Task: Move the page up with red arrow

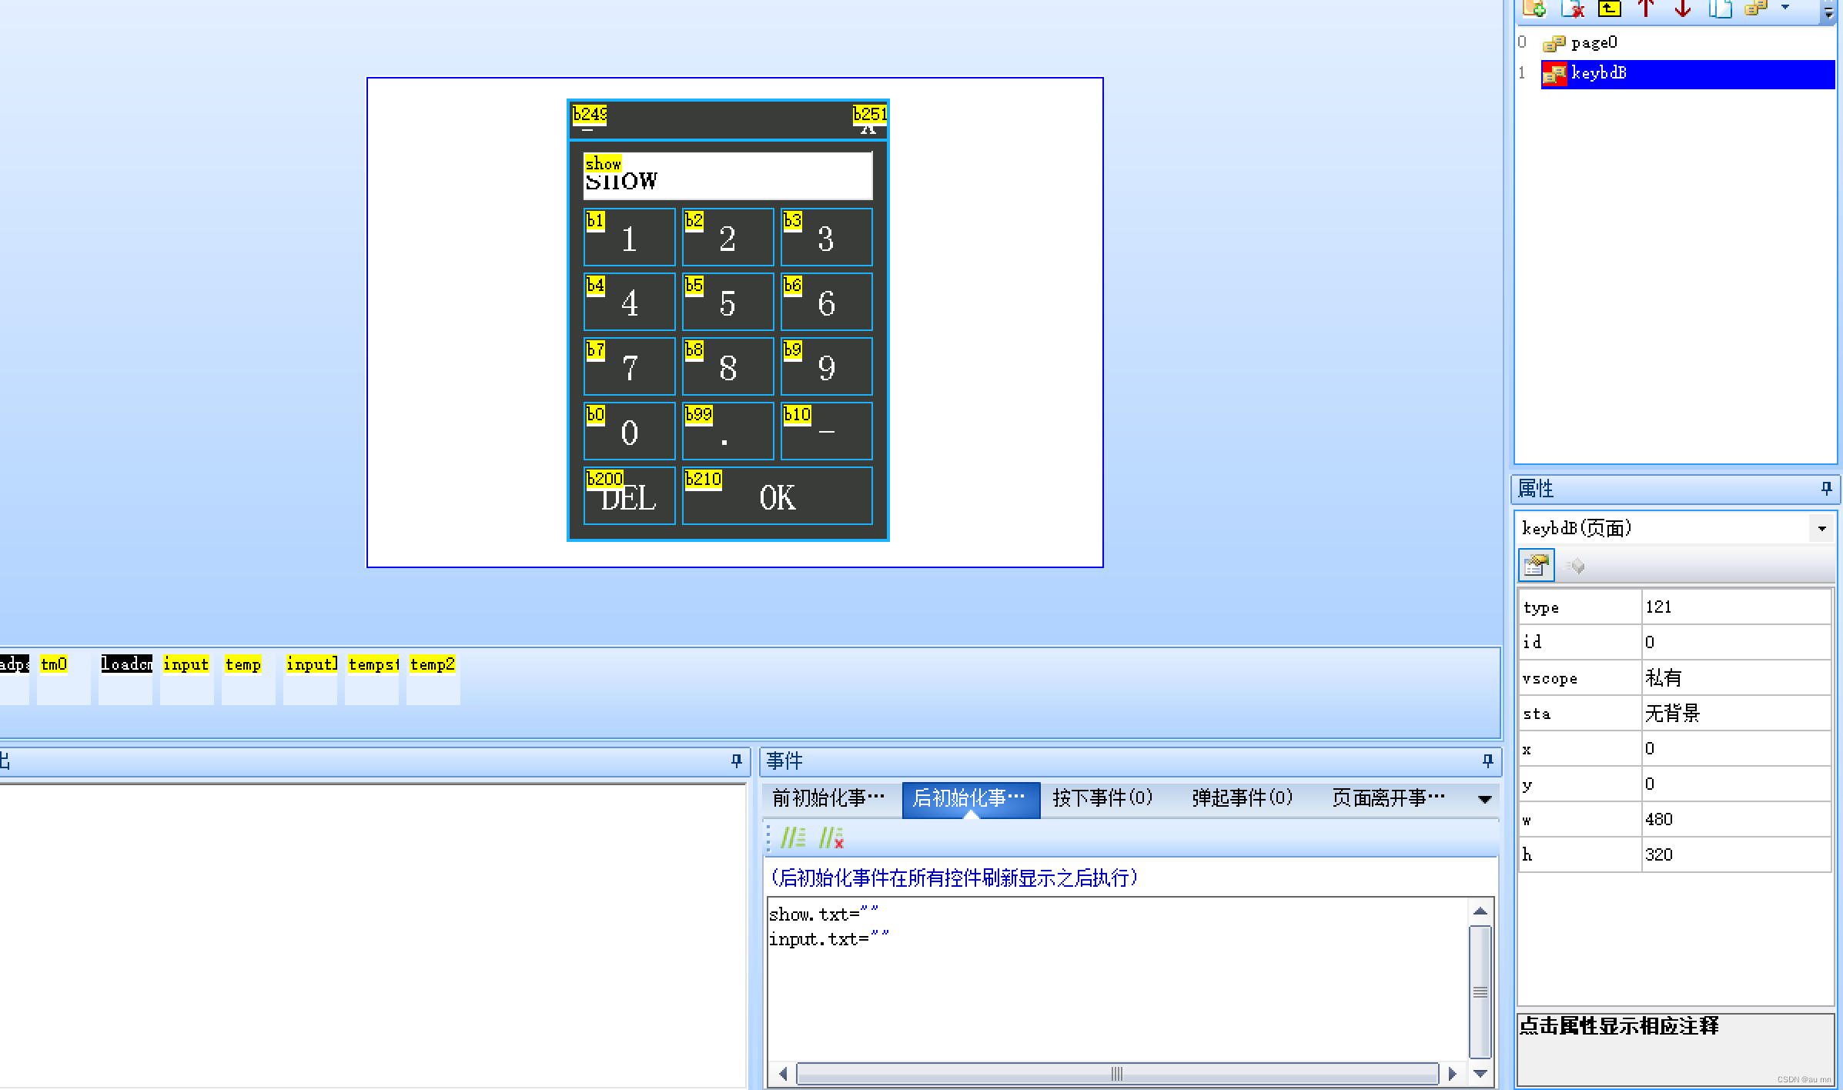Action: (1646, 8)
